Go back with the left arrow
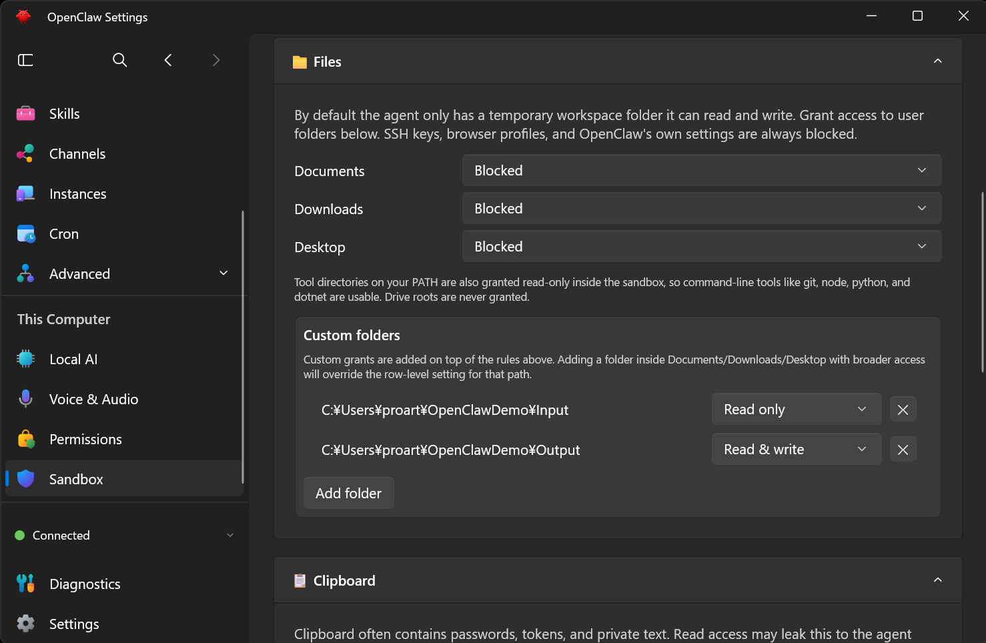The height and width of the screenshot is (643, 986). coord(168,60)
